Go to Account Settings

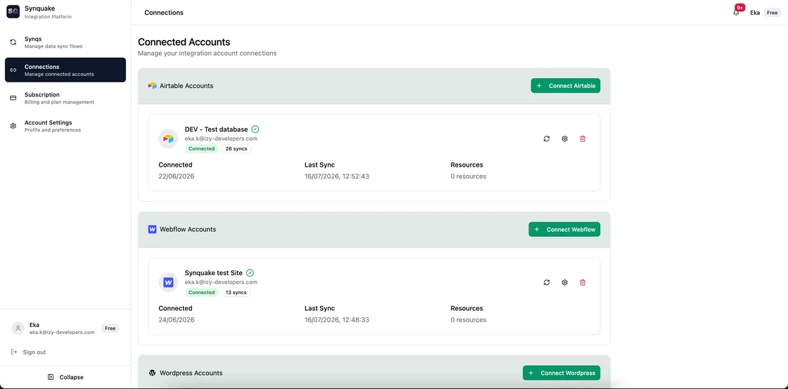[x=65, y=126]
